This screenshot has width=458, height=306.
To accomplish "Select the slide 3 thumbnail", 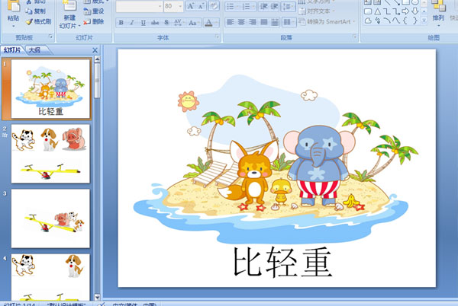I will click(50, 218).
